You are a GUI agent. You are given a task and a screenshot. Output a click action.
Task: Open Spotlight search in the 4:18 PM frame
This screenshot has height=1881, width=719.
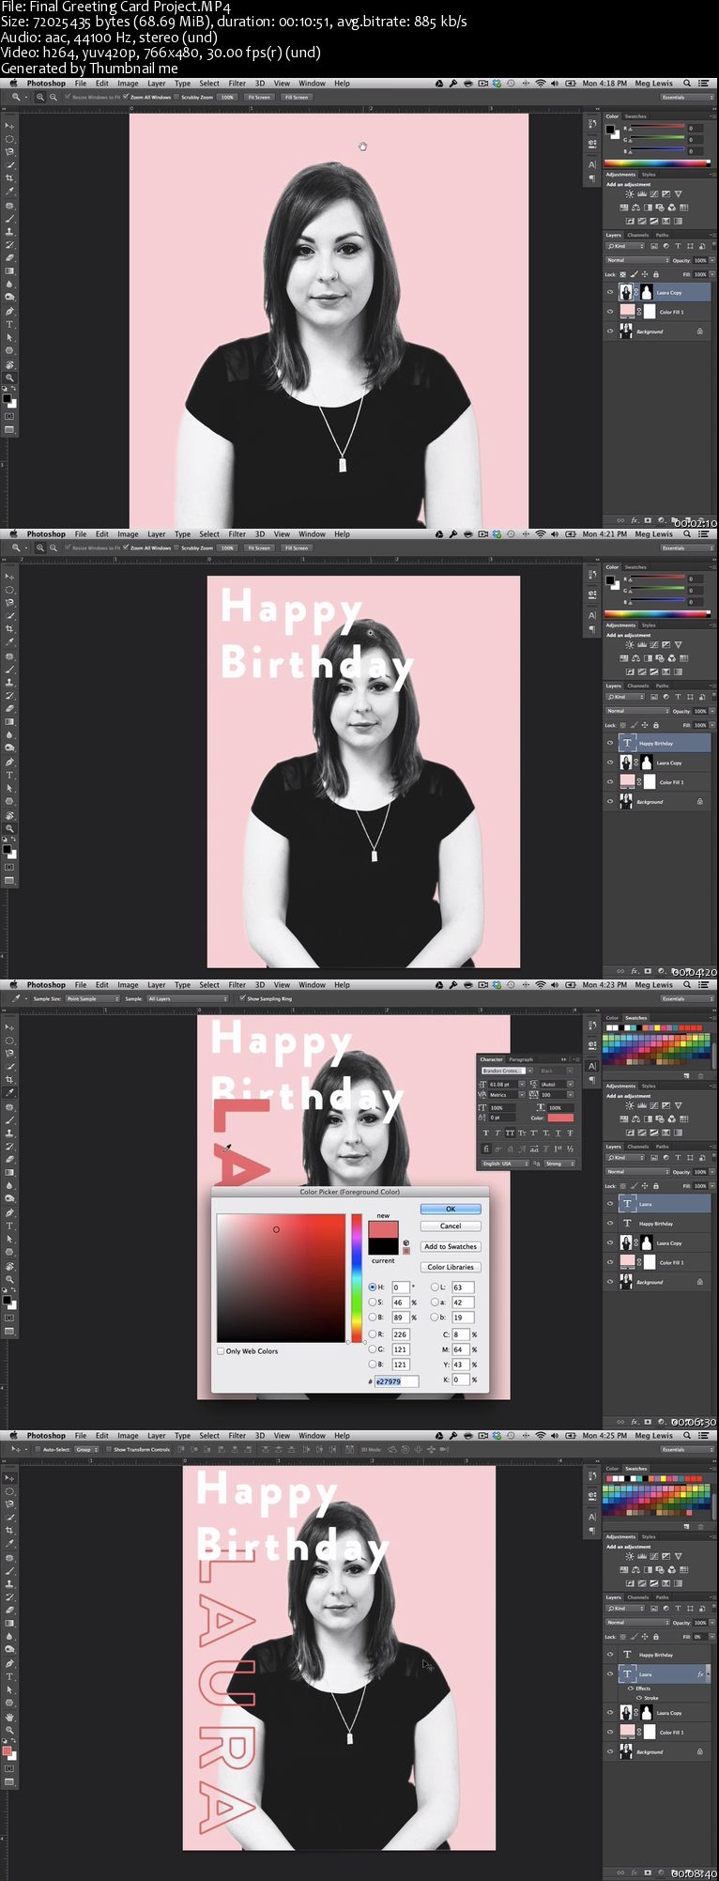click(x=687, y=84)
